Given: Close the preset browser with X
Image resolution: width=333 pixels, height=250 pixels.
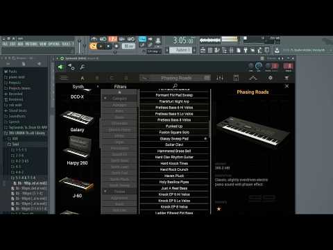Looking at the screenshot, I should coord(287,86).
